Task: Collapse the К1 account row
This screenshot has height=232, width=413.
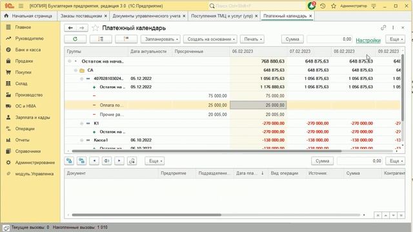Action: 82,123
